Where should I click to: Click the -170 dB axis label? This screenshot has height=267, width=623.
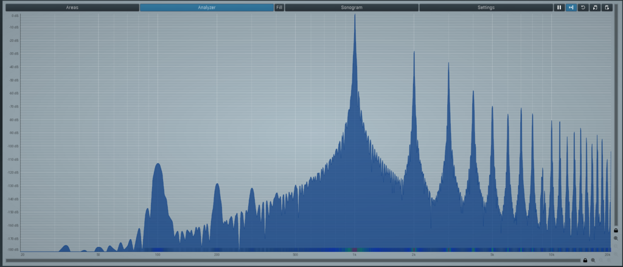pyautogui.click(x=14, y=238)
